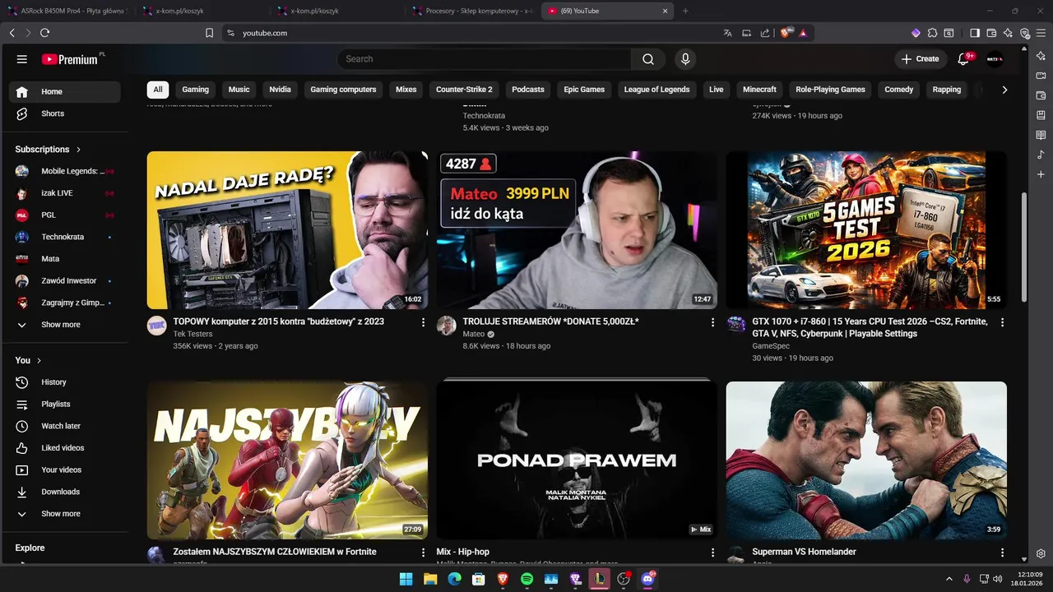The image size is (1053, 592).
Task: Play the 5 GAMES TEST 2026 thumbnail
Action: click(x=866, y=230)
